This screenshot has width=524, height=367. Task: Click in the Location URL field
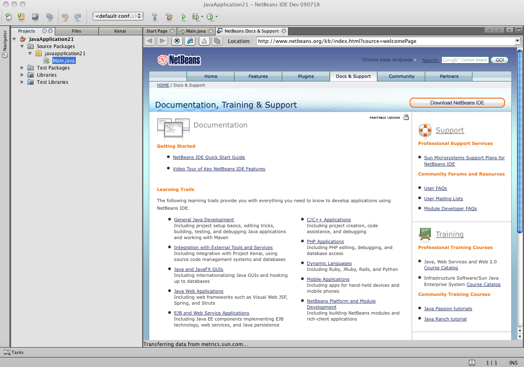point(385,41)
